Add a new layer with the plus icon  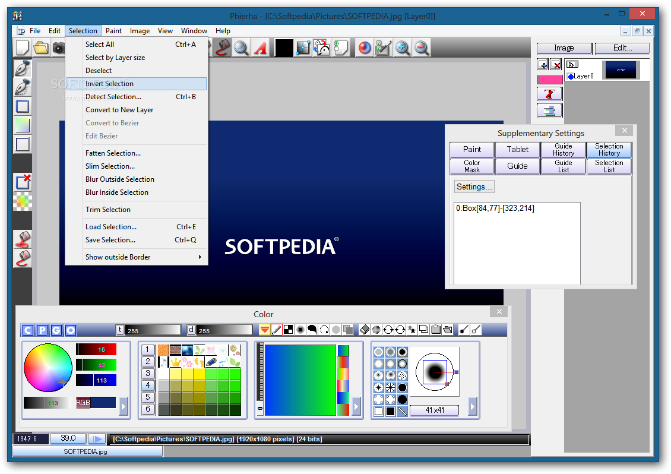click(x=543, y=65)
